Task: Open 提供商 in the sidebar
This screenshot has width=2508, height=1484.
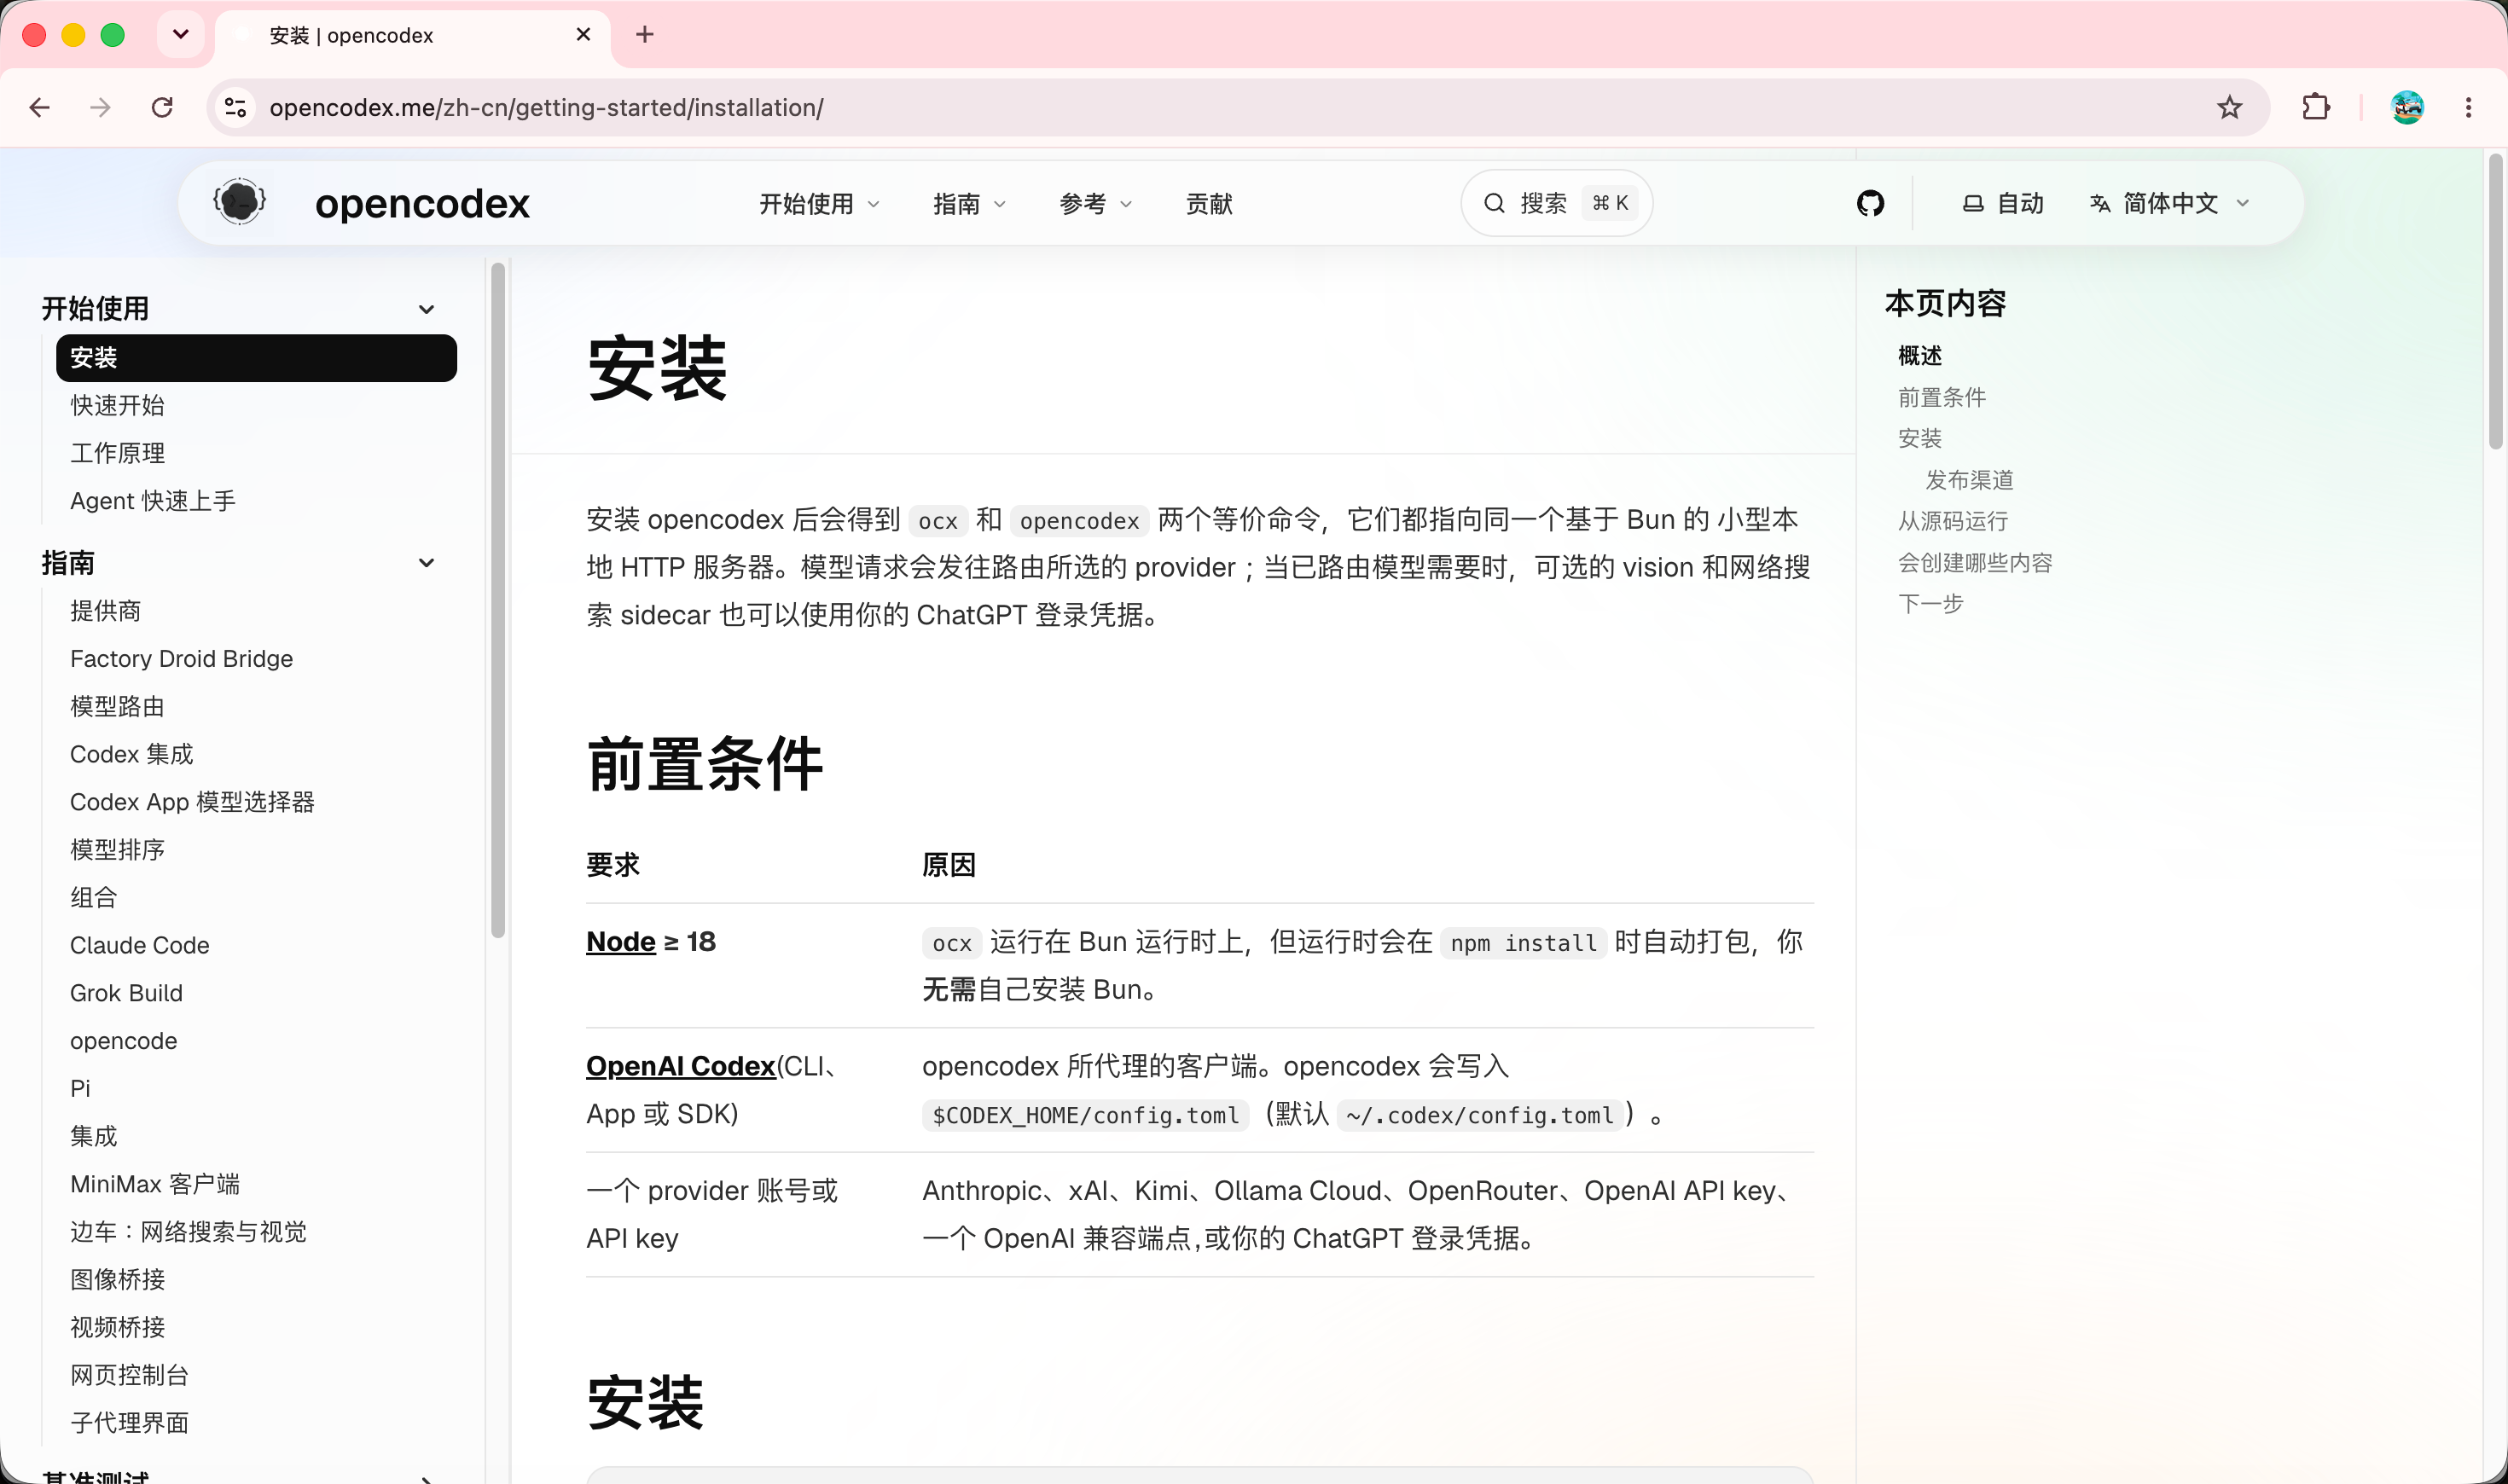Action: tap(105, 611)
